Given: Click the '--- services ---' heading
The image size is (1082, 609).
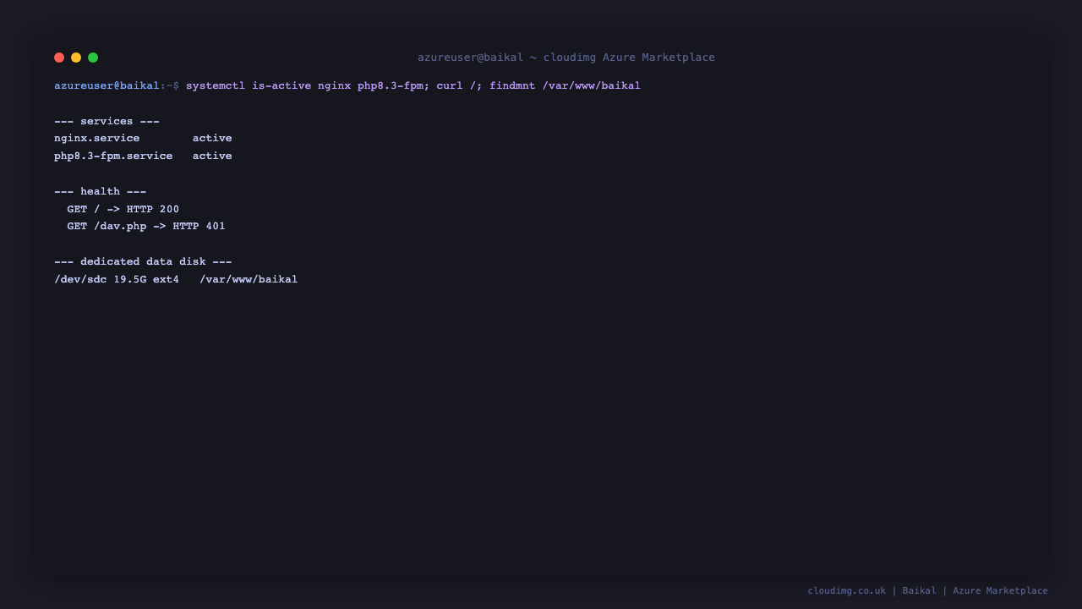Looking at the screenshot, I should pyautogui.click(x=107, y=121).
